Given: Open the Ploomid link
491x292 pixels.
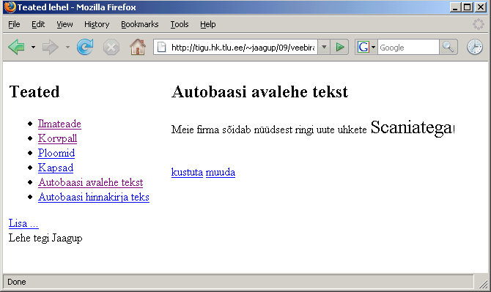Looking at the screenshot, I should (56, 153).
